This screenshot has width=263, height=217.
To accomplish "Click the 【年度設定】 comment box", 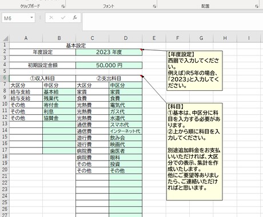I will click(x=194, y=70).
